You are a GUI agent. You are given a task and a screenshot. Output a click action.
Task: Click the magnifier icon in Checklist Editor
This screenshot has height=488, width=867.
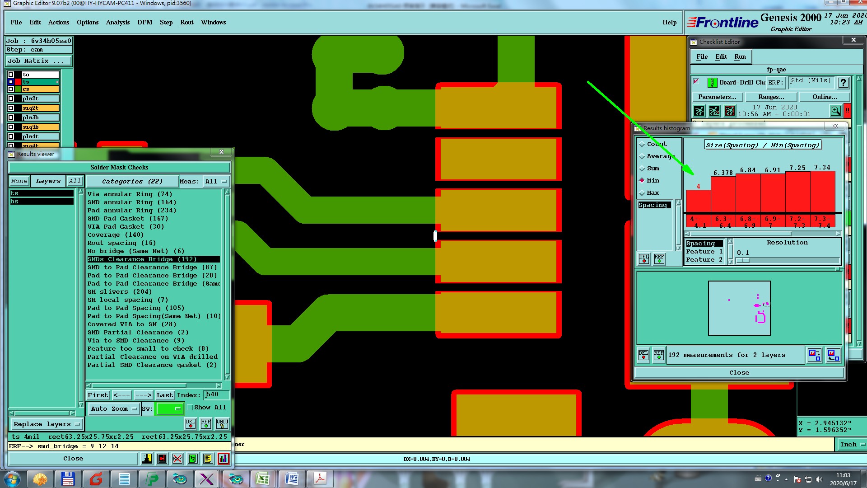pyautogui.click(x=835, y=110)
